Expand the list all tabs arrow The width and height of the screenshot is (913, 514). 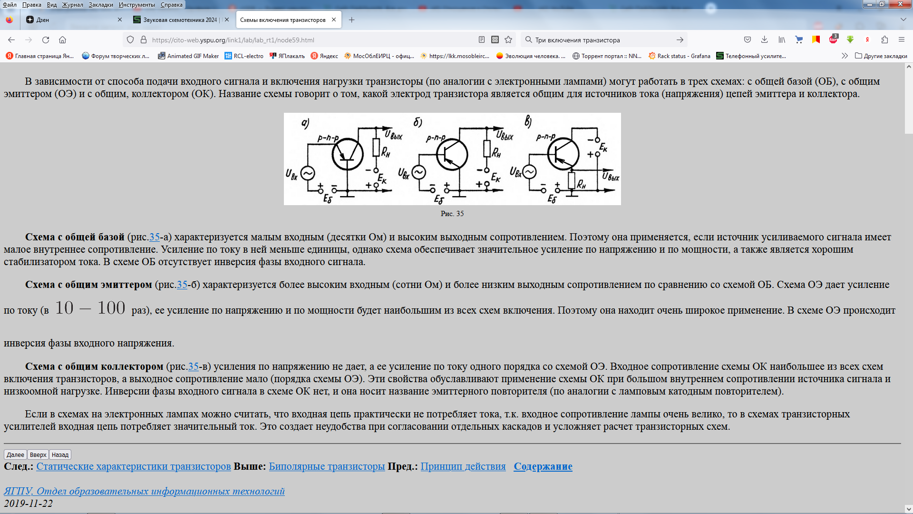click(x=903, y=20)
